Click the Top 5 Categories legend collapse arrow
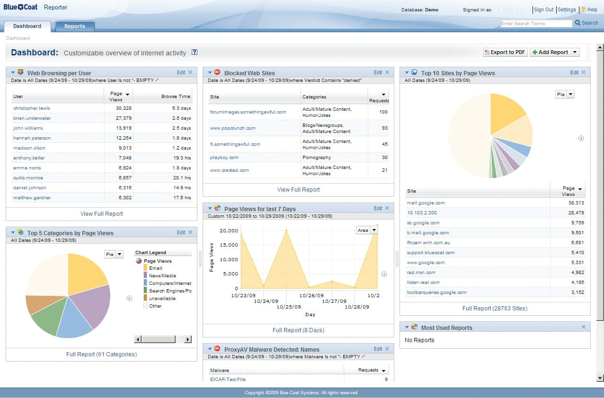Image resolution: width=604 pixels, height=398 pixels. click(x=129, y=298)
